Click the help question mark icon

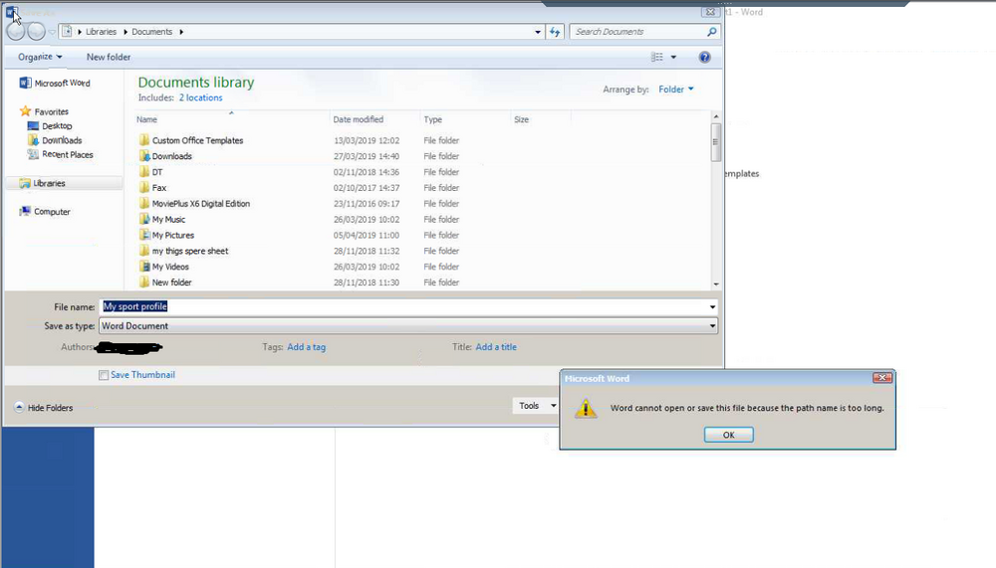coord(704,57)
